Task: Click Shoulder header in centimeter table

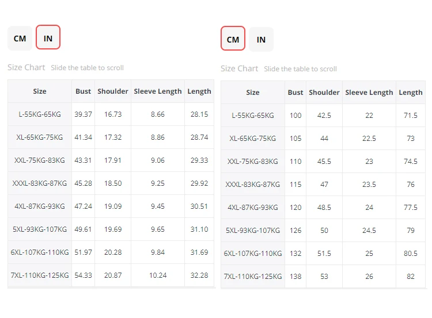Action: coord(324,93)
